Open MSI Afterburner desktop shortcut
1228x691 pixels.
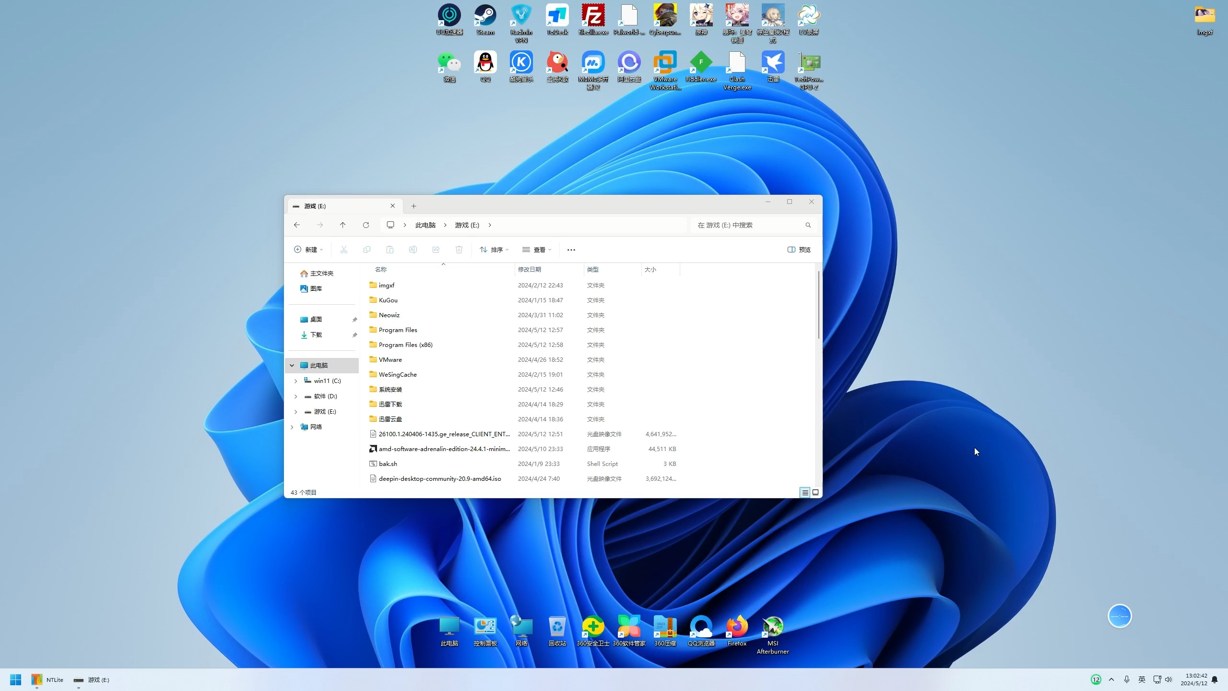coord(773,635)
